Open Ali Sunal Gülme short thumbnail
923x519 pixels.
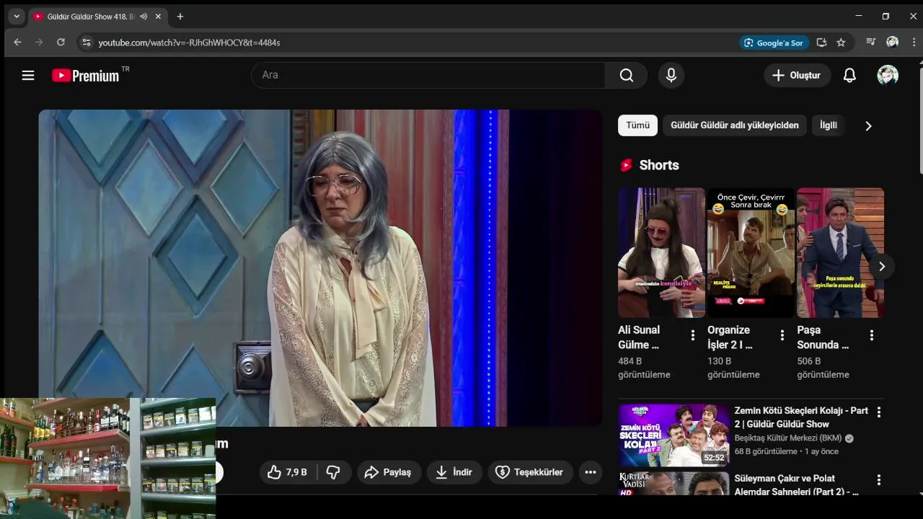pyautogui.click(x=661, y=252)
